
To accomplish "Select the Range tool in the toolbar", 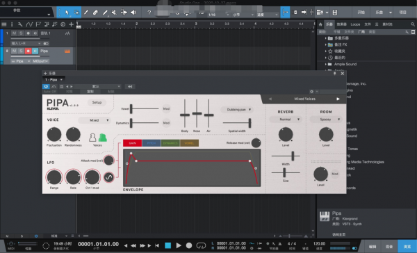I will [76, 13].
